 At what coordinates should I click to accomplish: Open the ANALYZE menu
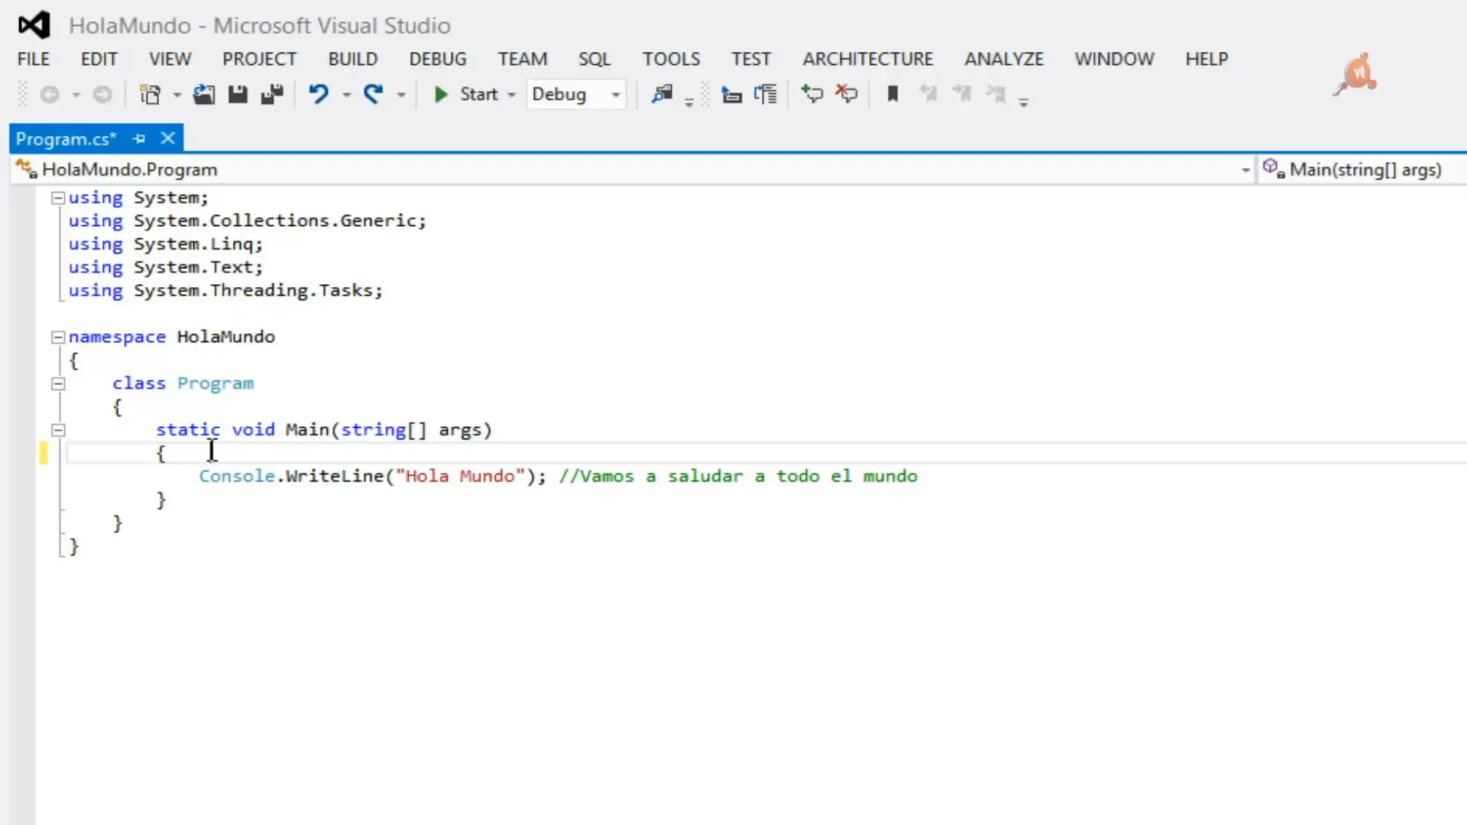coord(1004,59)
